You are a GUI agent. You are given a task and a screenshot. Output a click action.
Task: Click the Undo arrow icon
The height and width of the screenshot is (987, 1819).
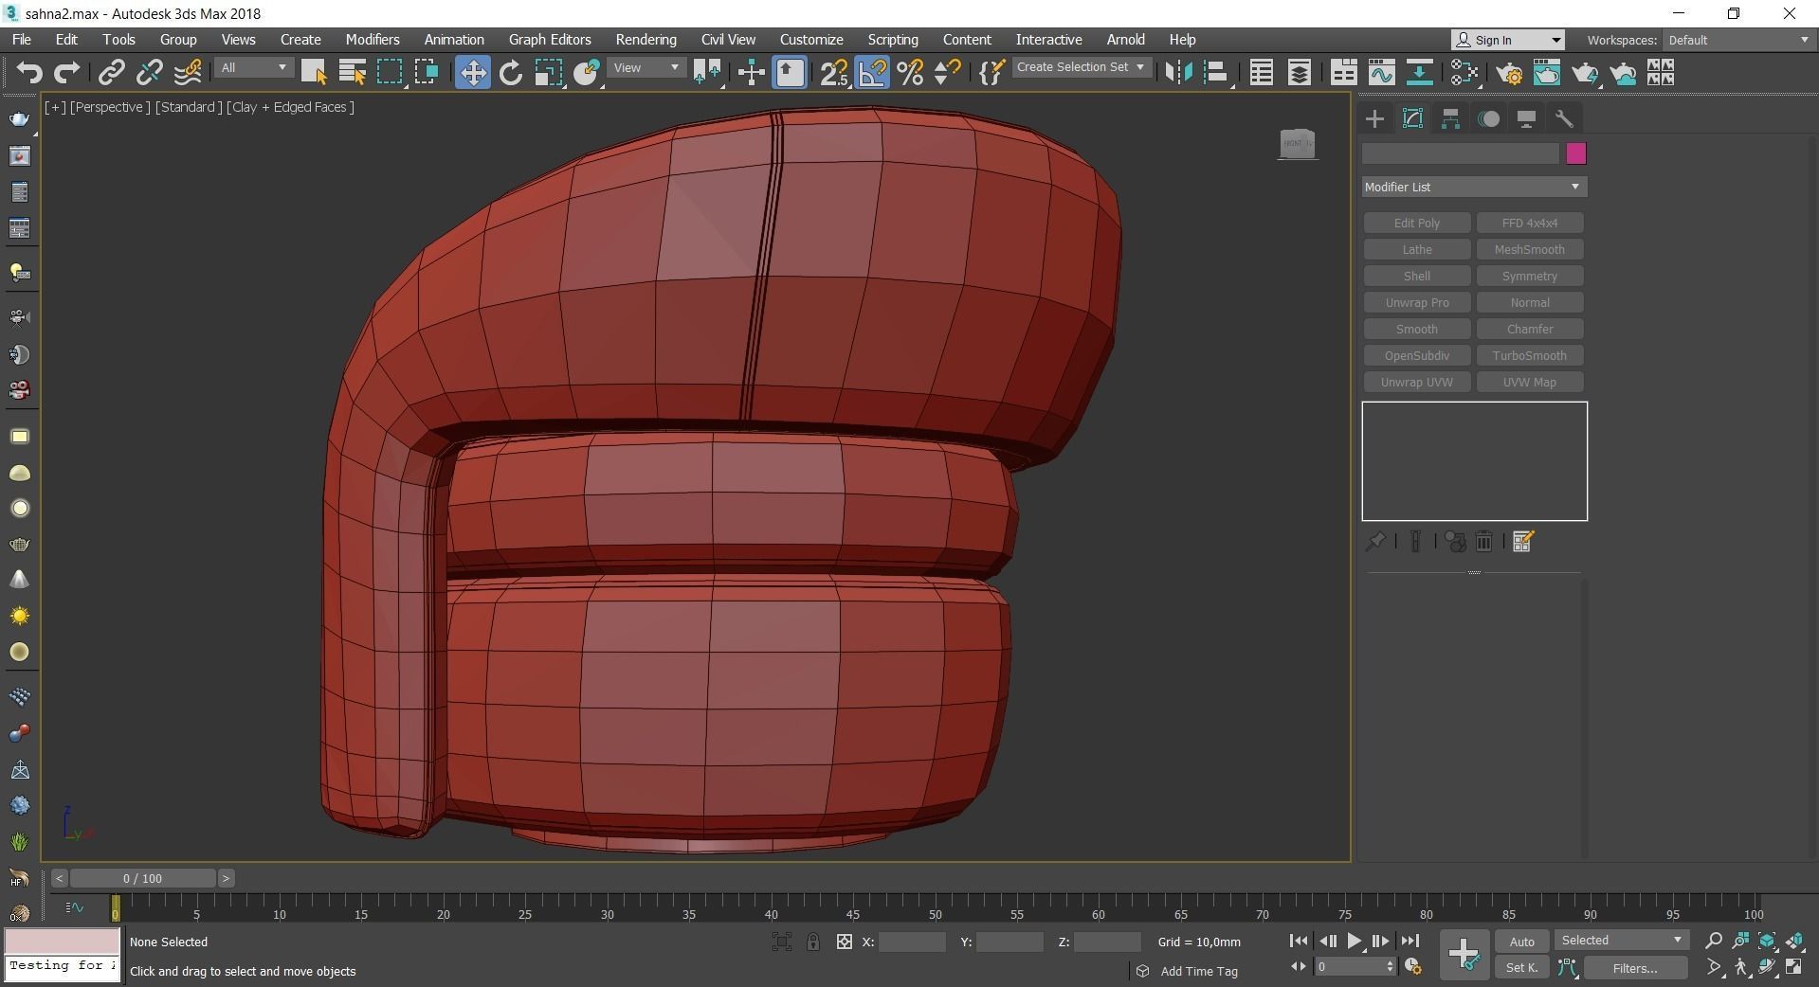click(29, 73)
